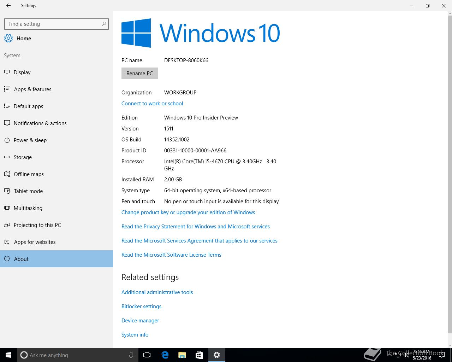
Task: Click Connect to work or school
Action: coord(152,104)
